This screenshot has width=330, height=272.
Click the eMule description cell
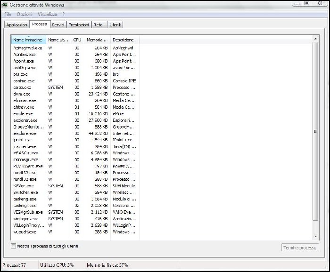tap(118, 113)
